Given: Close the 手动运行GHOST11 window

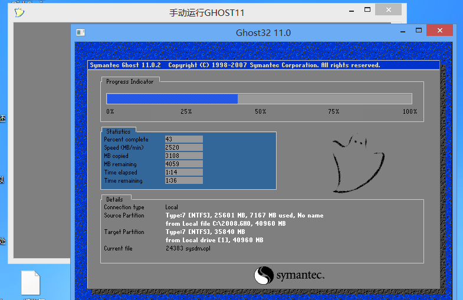Looking at the screenshot, I should point(388,10).
